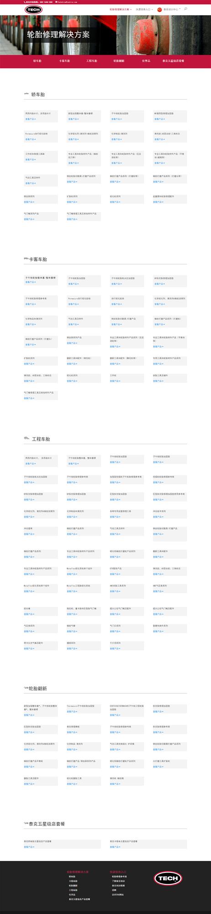Select the 轮胎翻新 tab in red bar

coord(119,61)
